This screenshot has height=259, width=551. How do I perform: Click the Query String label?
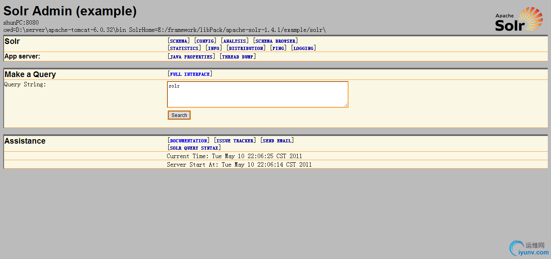[x=25, y=84]
